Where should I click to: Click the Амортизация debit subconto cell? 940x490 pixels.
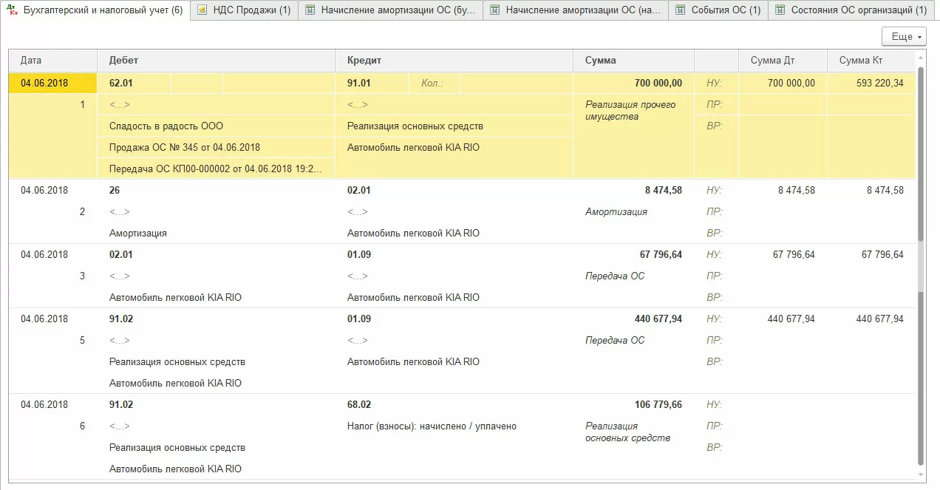138,234
